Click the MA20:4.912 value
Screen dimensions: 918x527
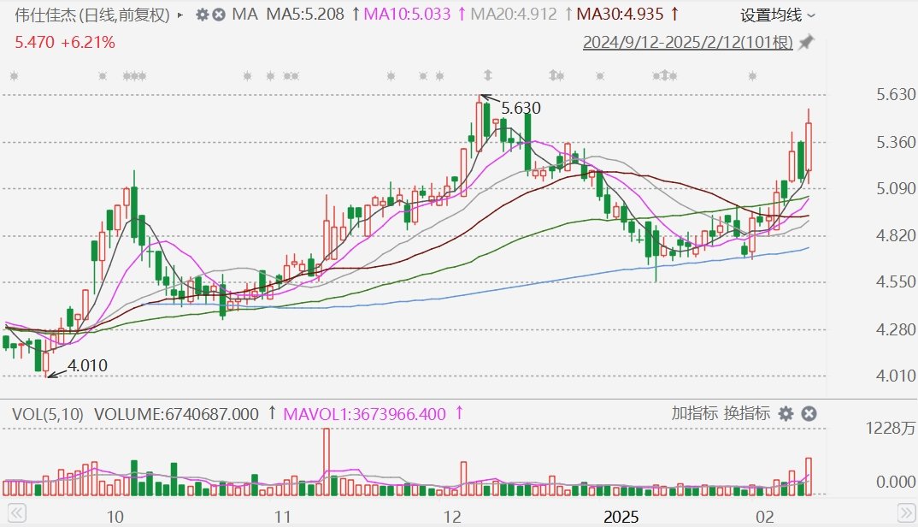click(514, 14)
